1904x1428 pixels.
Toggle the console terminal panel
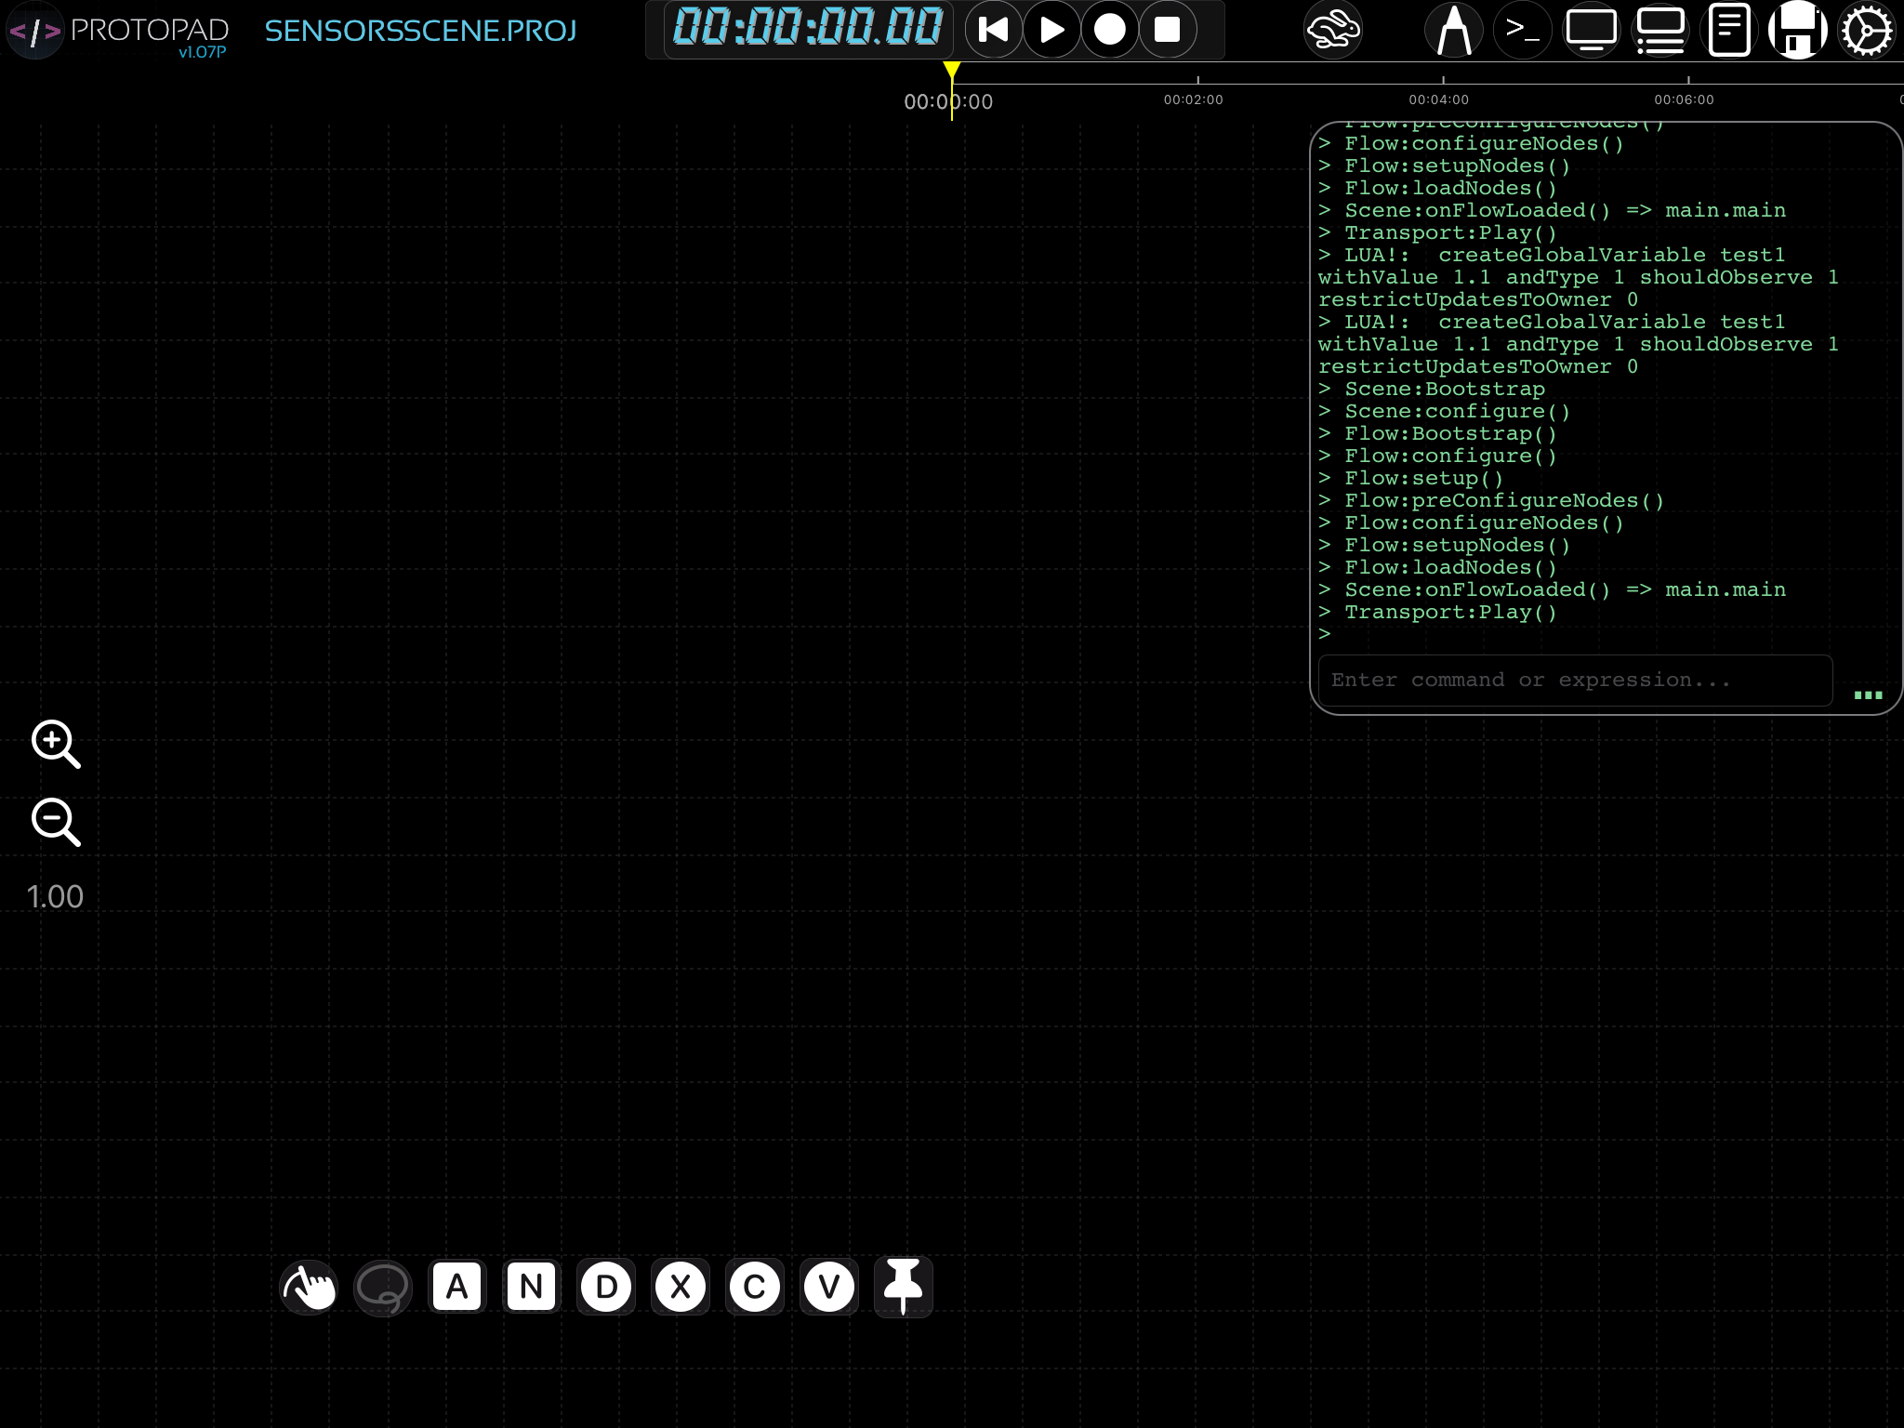pyautogui.click(x=1522, y=30)
